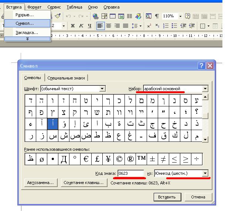Click the line spacing icon
This screenshot has height=211, width=232.
pos(134,26)
